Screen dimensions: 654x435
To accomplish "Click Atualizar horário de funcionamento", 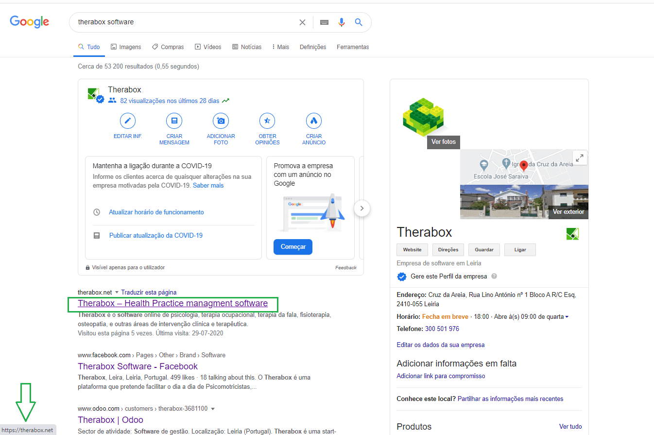I will (x=156, y=212).
